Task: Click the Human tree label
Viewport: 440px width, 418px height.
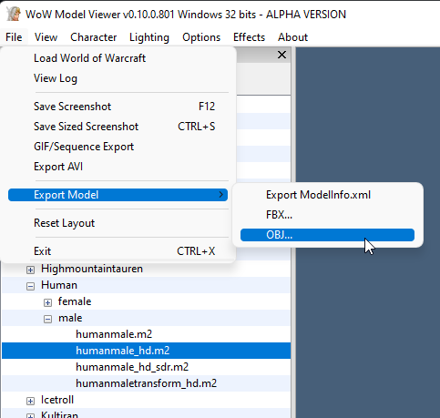Action: (59, 285)
